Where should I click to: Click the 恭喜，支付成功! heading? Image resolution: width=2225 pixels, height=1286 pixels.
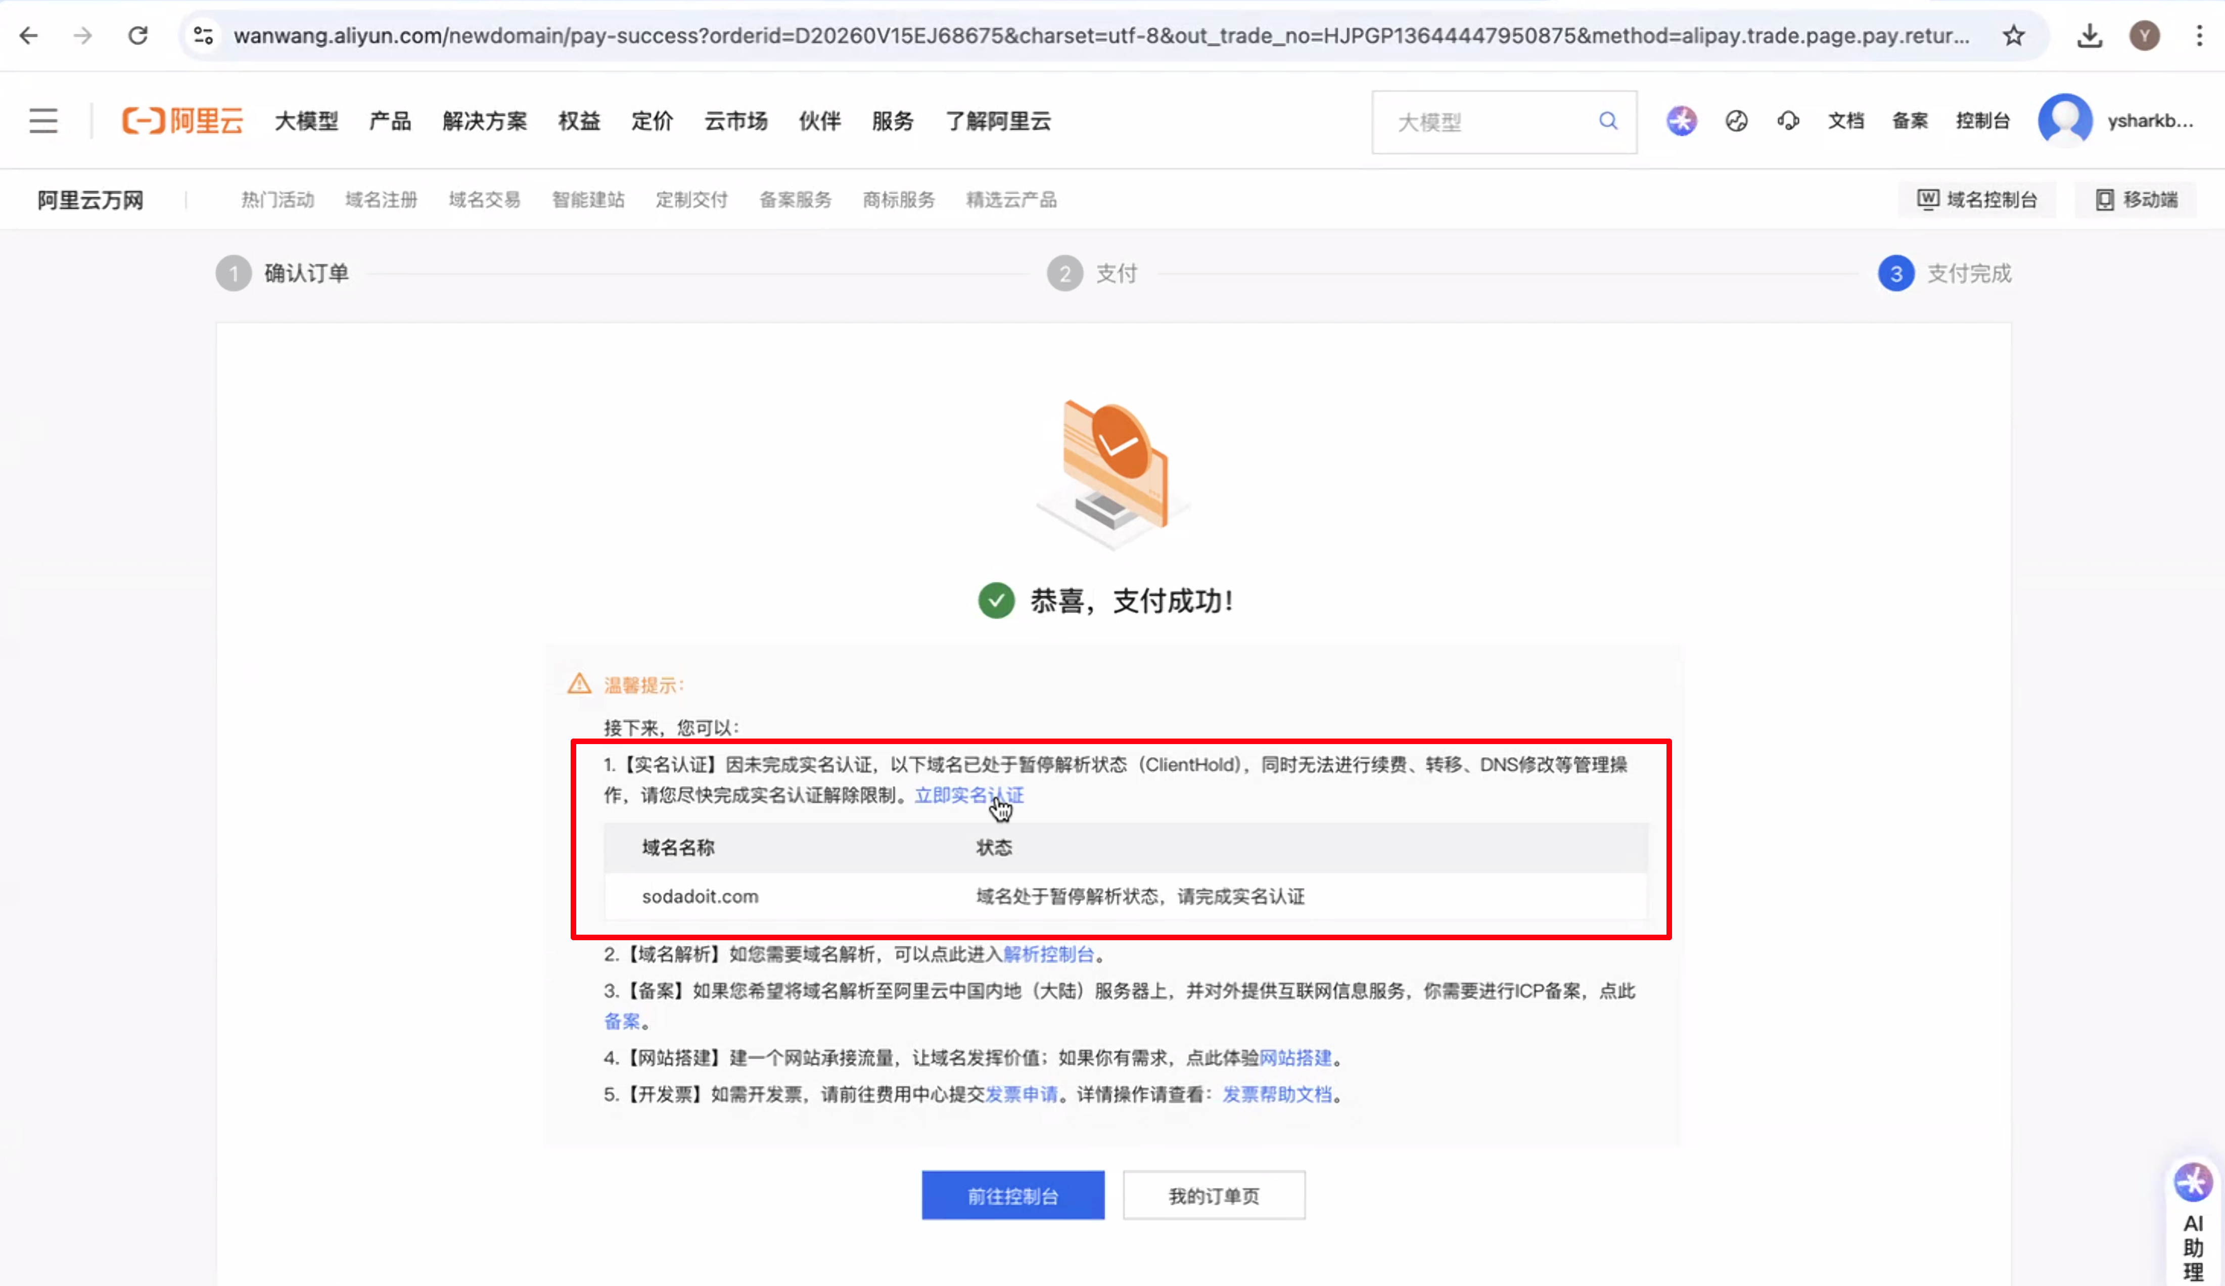1132,602
